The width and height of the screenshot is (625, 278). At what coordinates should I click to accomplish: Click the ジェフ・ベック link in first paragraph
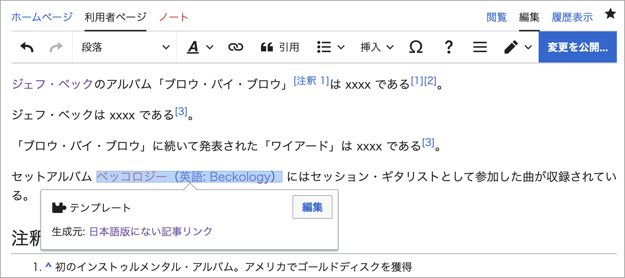[x=52, y=84]
